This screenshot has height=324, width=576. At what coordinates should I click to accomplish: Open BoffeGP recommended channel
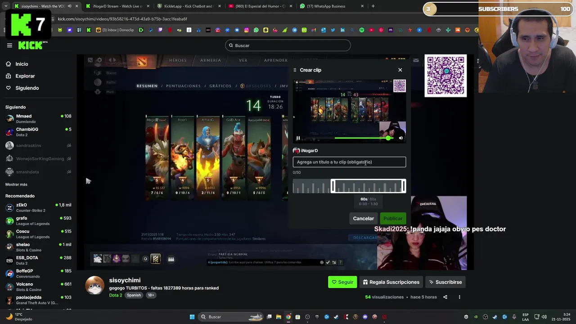pos(38,274)
